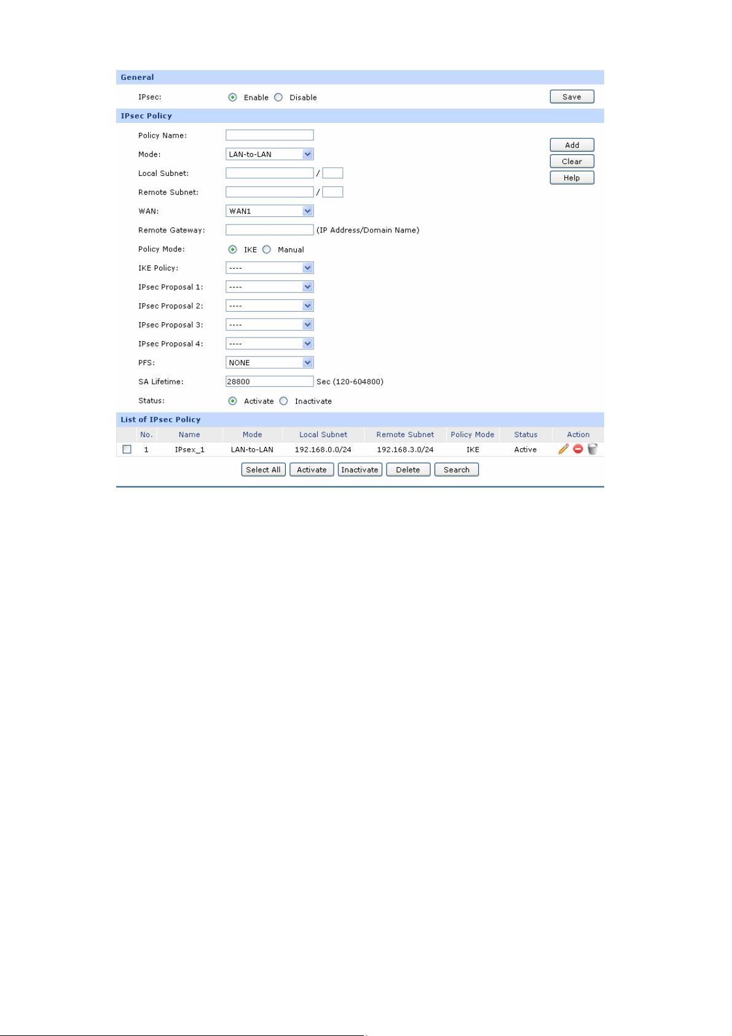
Task: Choose Manual policy mode radio button
Action: [x=267, y=250]
